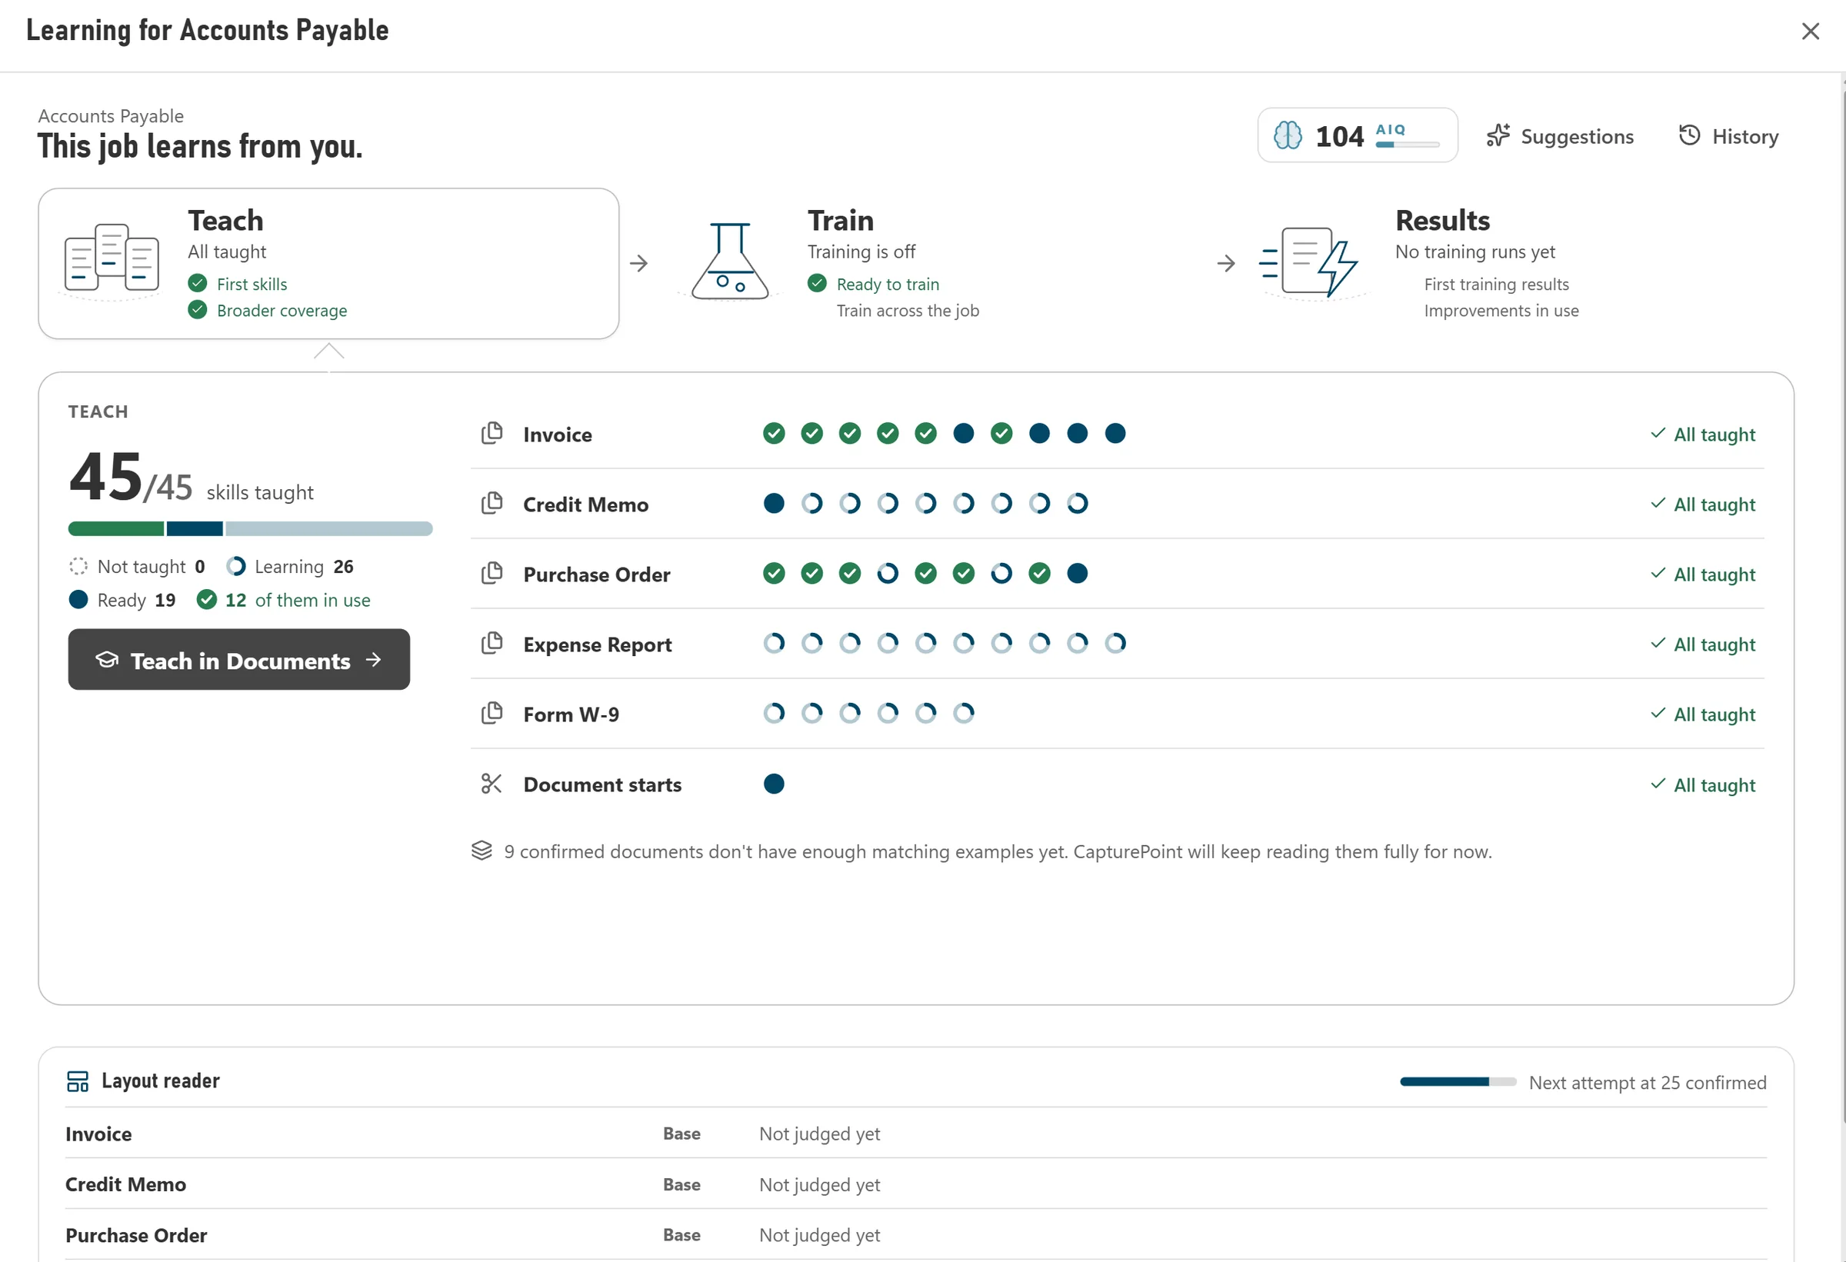Image resolution: width=1846 pixels, height=1262 pixels.
Task: Click the Form W-9 document icon
Action: click(491, 713)
